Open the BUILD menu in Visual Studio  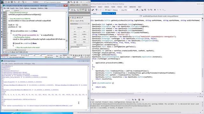(100, 7)
